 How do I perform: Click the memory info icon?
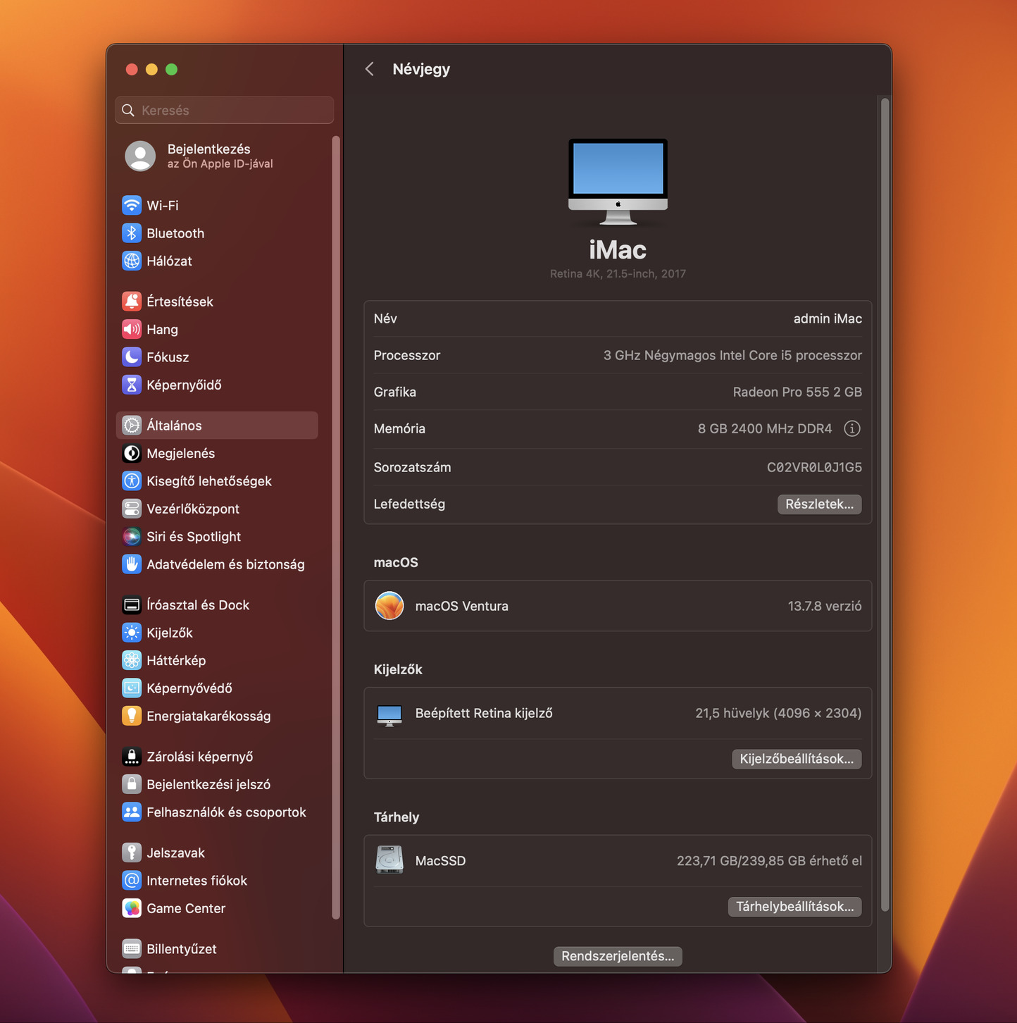click(852, 428)
